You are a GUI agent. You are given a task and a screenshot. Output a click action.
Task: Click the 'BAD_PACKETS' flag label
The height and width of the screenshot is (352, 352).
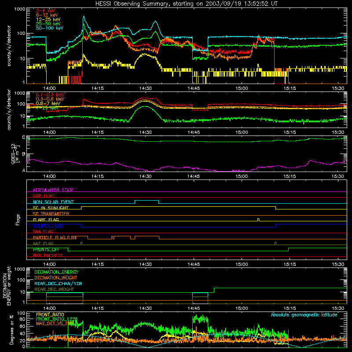48,255
